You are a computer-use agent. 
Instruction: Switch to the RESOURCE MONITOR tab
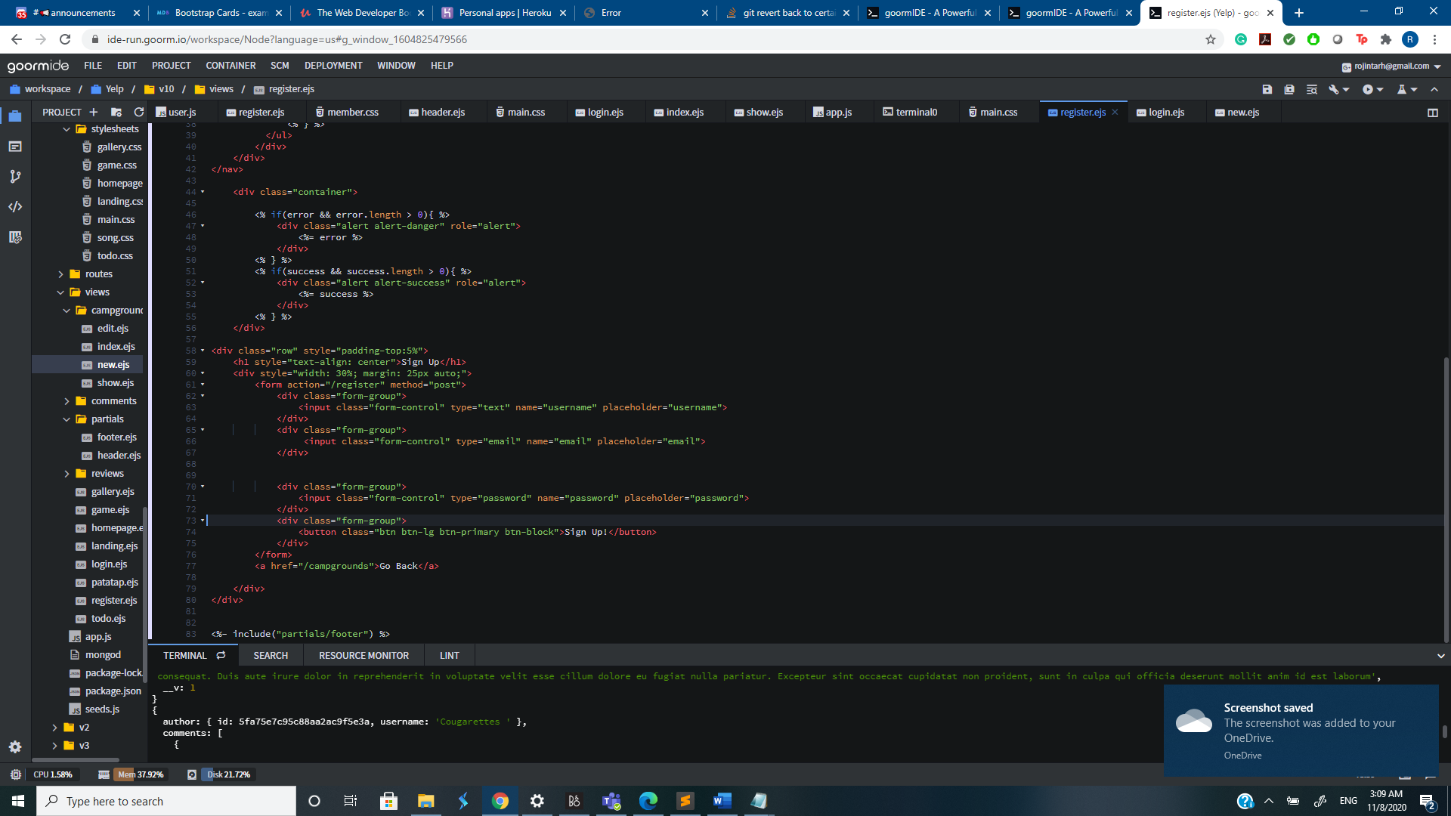(364, 656)
